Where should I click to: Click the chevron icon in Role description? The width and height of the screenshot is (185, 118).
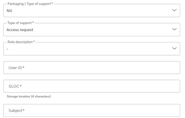(174, 48)
